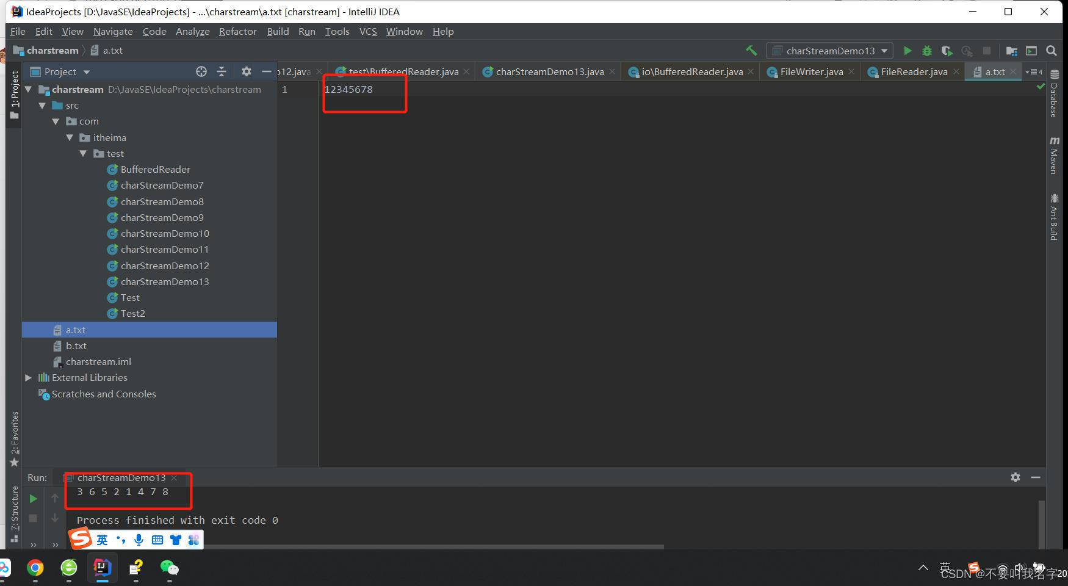Expand more Run panel actions chevron
Image resolution: width=1068 pixels, height=586 pixels.
(34, 544)
